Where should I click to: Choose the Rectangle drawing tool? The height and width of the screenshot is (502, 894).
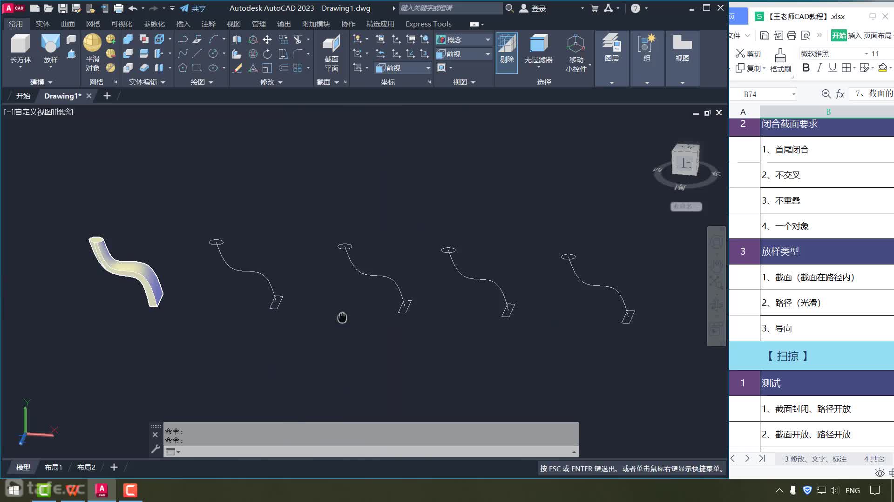pos(197,68)
